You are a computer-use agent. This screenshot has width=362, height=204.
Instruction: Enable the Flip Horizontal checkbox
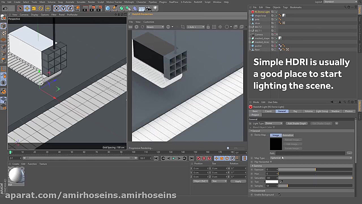271,162
